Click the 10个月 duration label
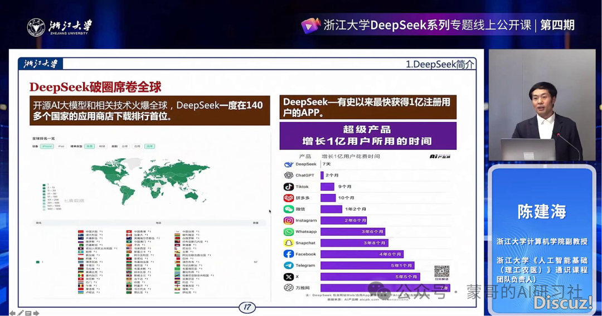602x316 pixels. click(x=346, y=198)
